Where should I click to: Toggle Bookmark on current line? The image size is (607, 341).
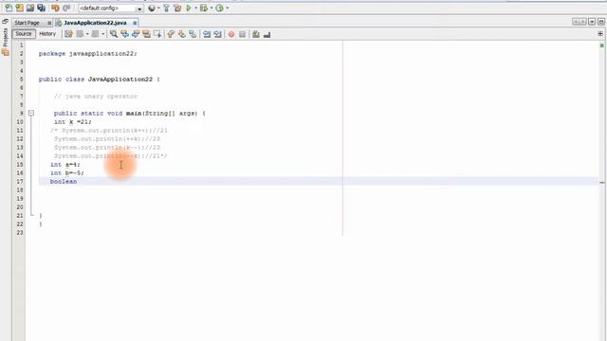click(x=193, y=34)
